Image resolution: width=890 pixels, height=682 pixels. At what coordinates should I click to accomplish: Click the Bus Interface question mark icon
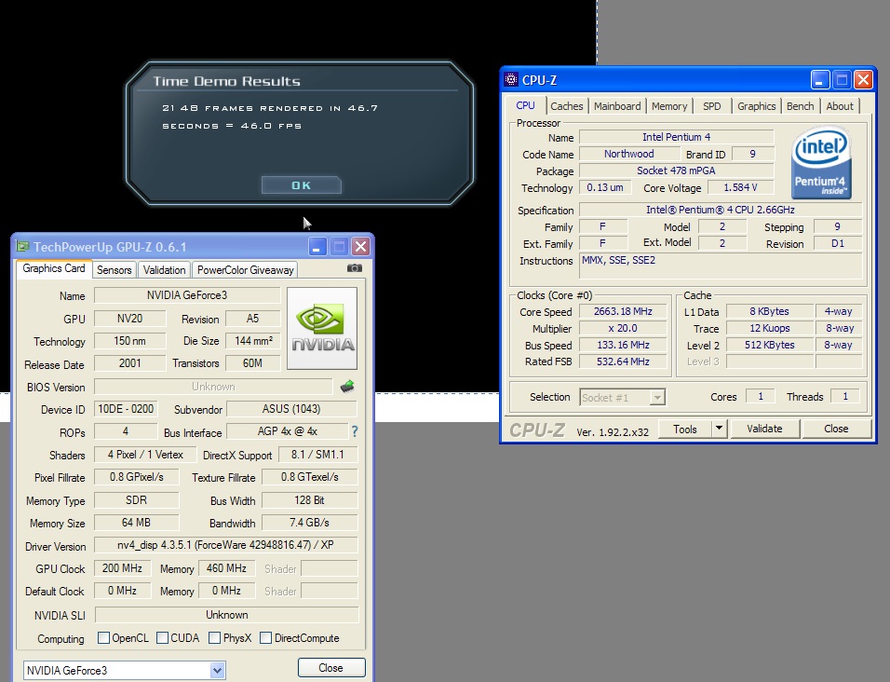[354, 431]
